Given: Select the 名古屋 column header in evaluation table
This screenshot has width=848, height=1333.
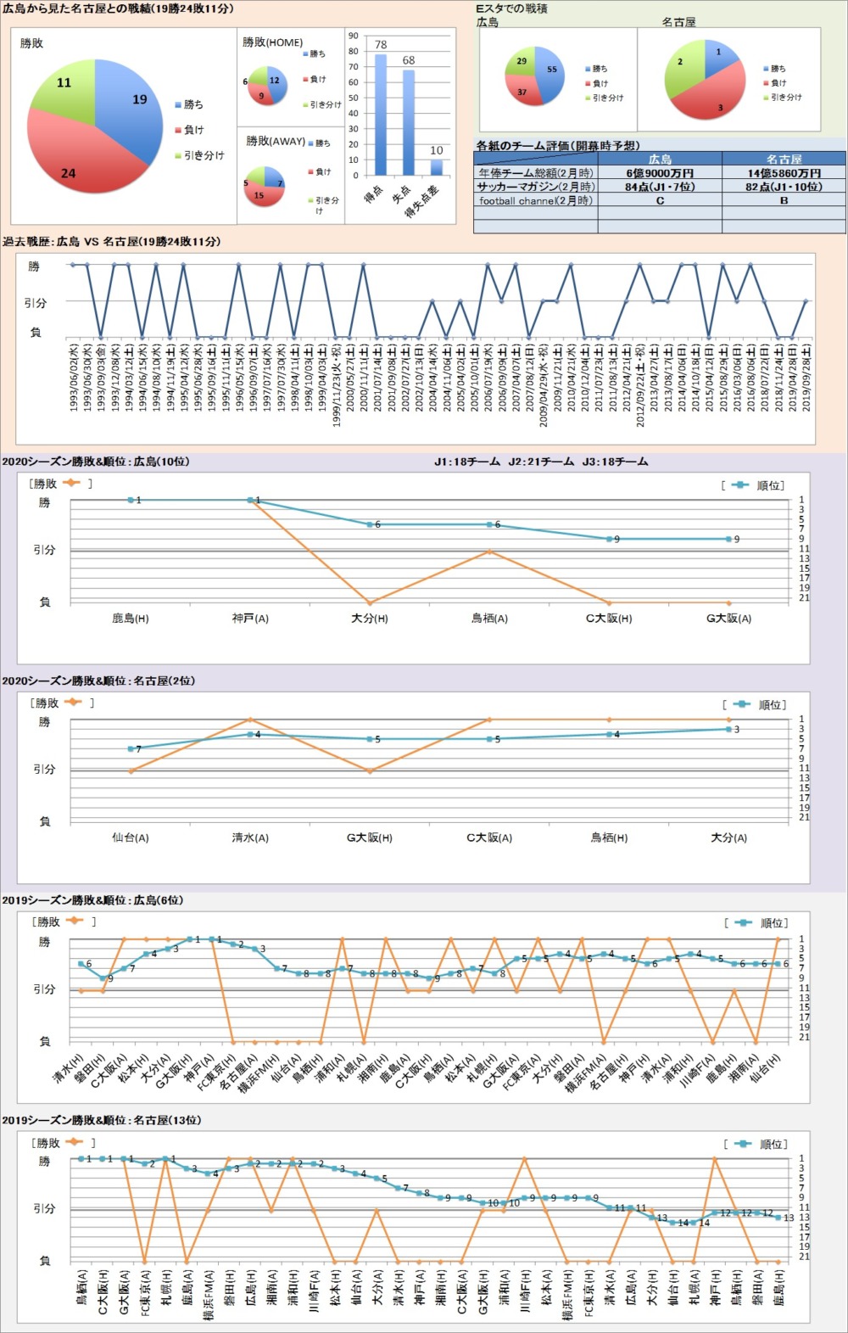Looking at the screenshot, I should pos(784,159).
